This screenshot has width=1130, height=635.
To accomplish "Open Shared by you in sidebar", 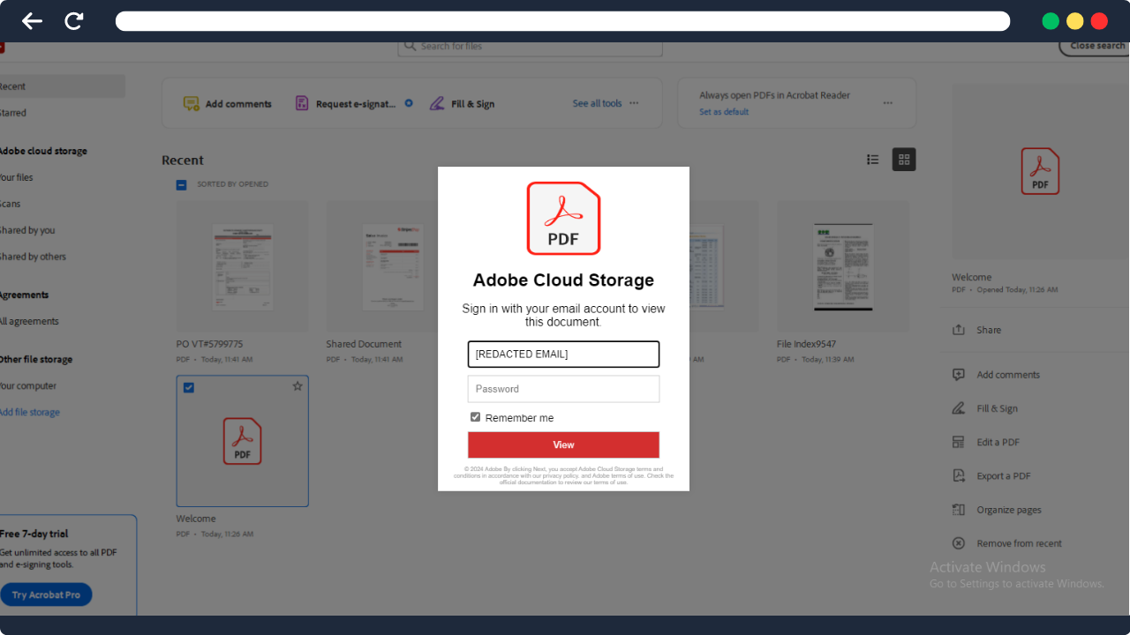I will pyautogui.click(x=27, y=230).
